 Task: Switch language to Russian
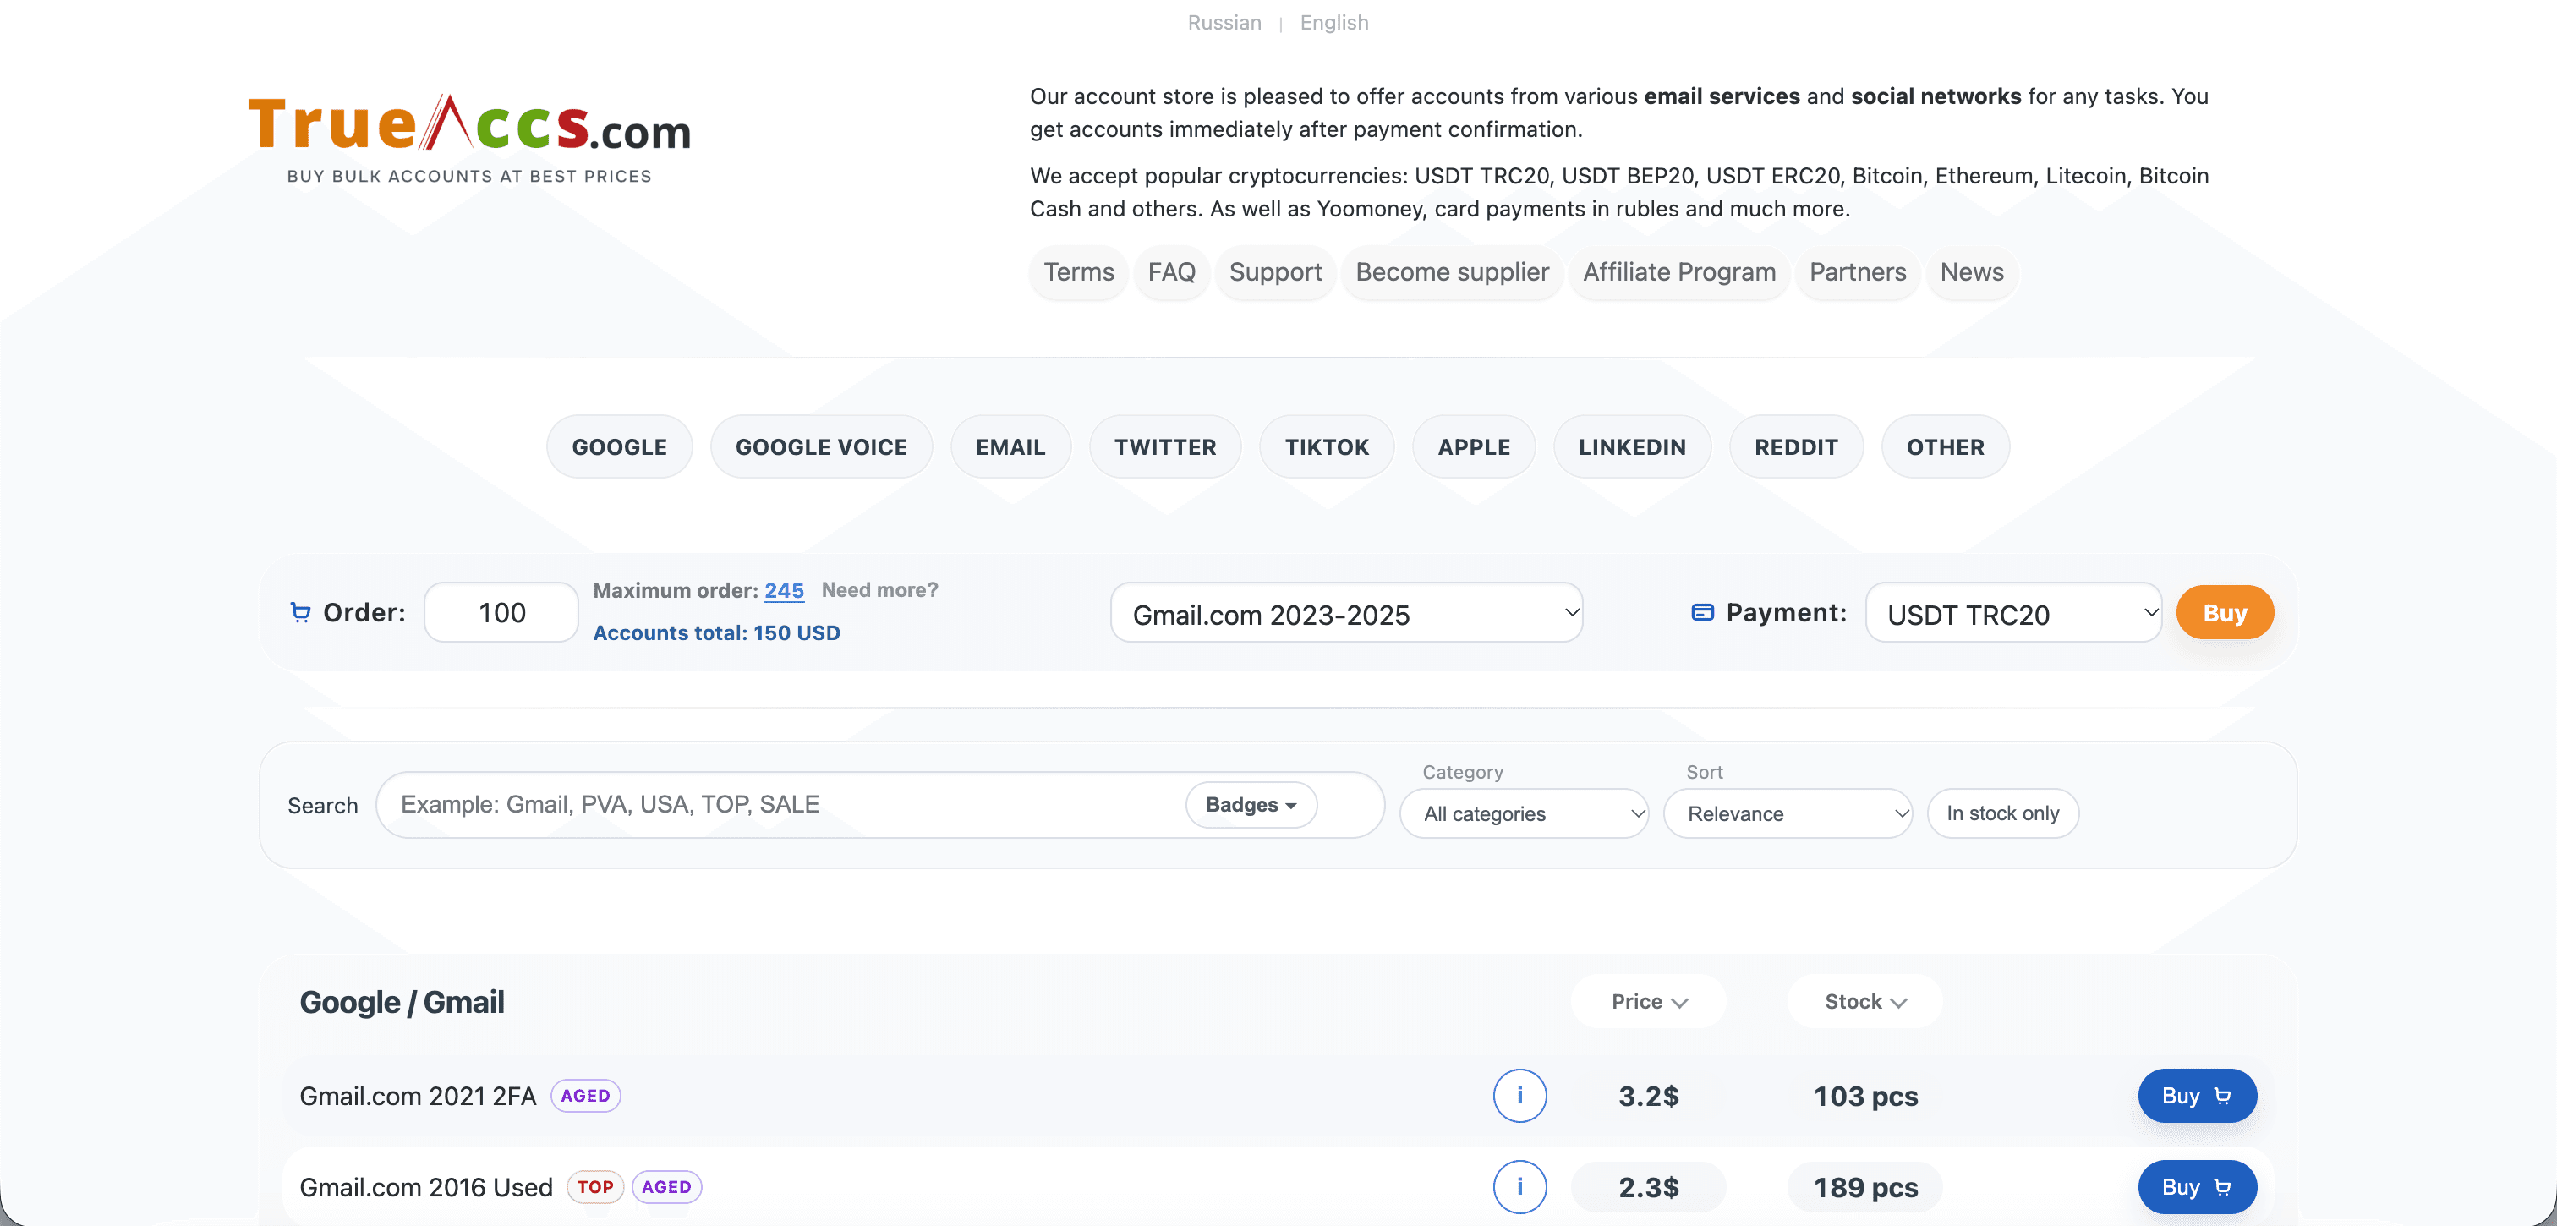(1224, 22)
